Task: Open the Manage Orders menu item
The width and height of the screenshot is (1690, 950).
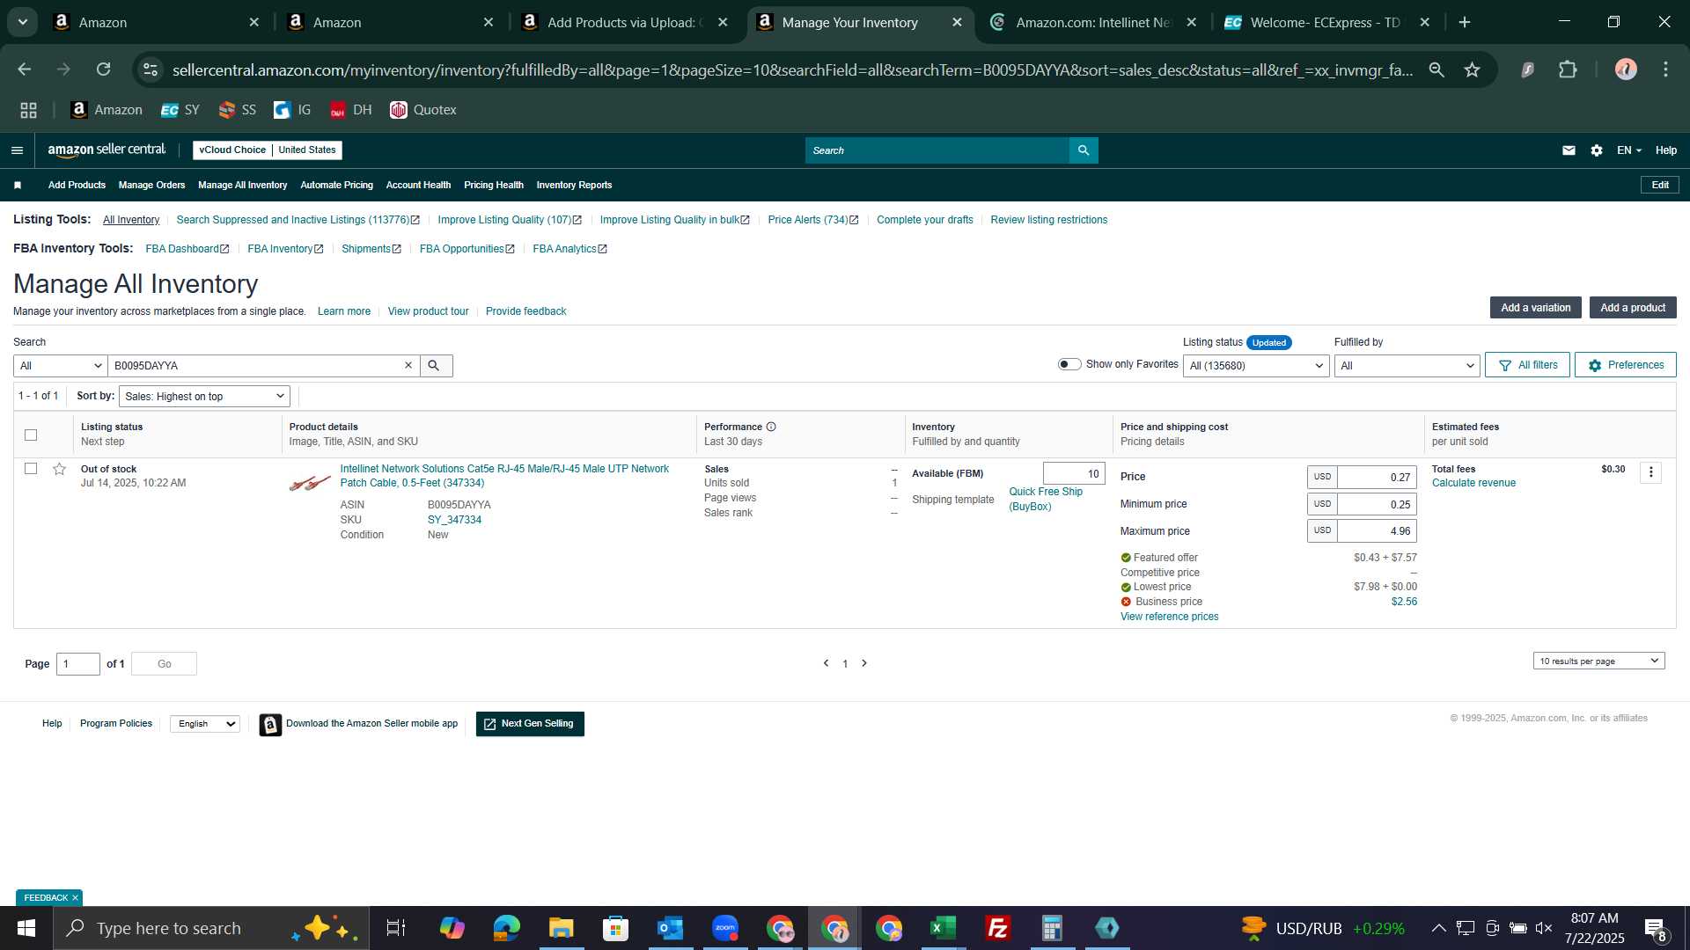Action: tap(151, 186)
